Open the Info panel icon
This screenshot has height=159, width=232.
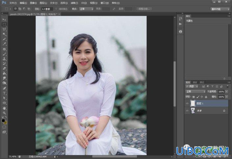point(180,32)
